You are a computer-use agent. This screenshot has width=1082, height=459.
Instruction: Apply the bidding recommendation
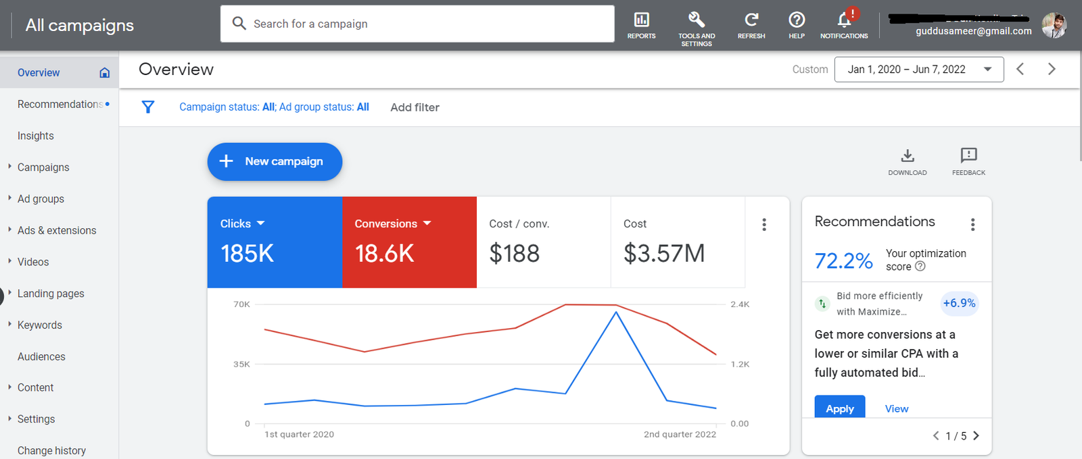pos(840,408)
